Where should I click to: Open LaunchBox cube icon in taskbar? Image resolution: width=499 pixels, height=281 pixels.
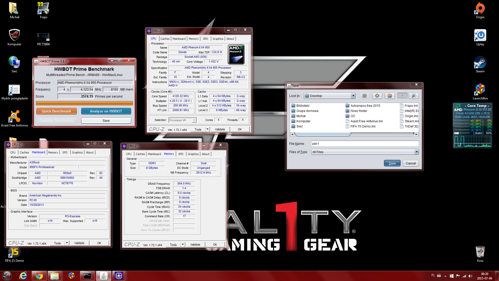point(71,276)
